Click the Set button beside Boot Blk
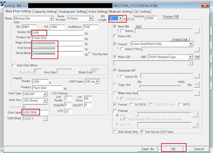The height and width of the screenshot is (153, 213). tap(138, 26)
